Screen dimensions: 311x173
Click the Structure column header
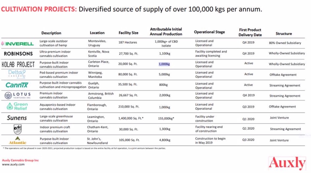click(x=284, y=34)
